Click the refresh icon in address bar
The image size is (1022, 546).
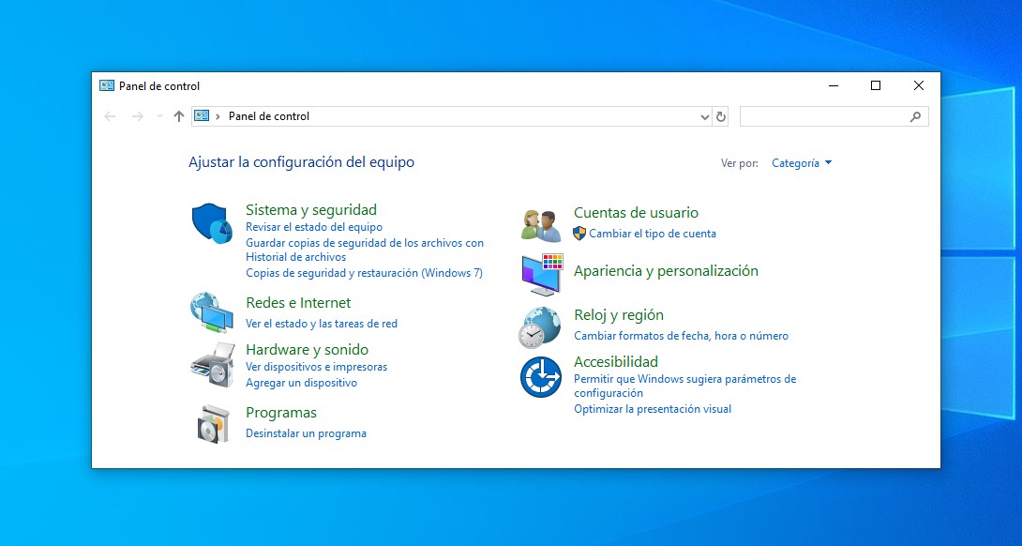click(719, 116)
